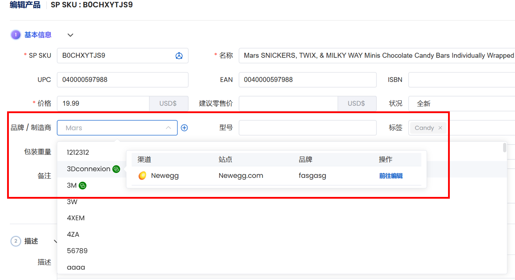Collapse the 基本信息 section chevron
Viewport: 515px width, 280px height.
coord(71,35)
